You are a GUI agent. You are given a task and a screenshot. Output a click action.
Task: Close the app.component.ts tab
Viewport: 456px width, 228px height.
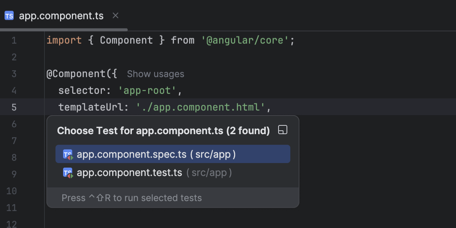pos(116,16)
